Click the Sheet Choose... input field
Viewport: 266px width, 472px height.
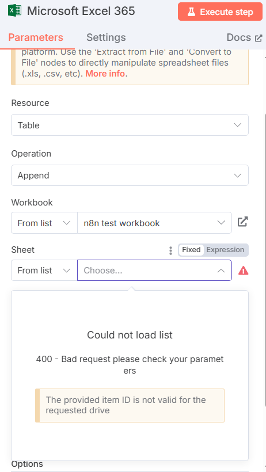point(147,271)
